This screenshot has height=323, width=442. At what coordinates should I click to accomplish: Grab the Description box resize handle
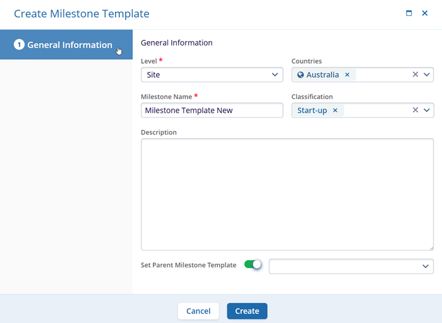431,247
